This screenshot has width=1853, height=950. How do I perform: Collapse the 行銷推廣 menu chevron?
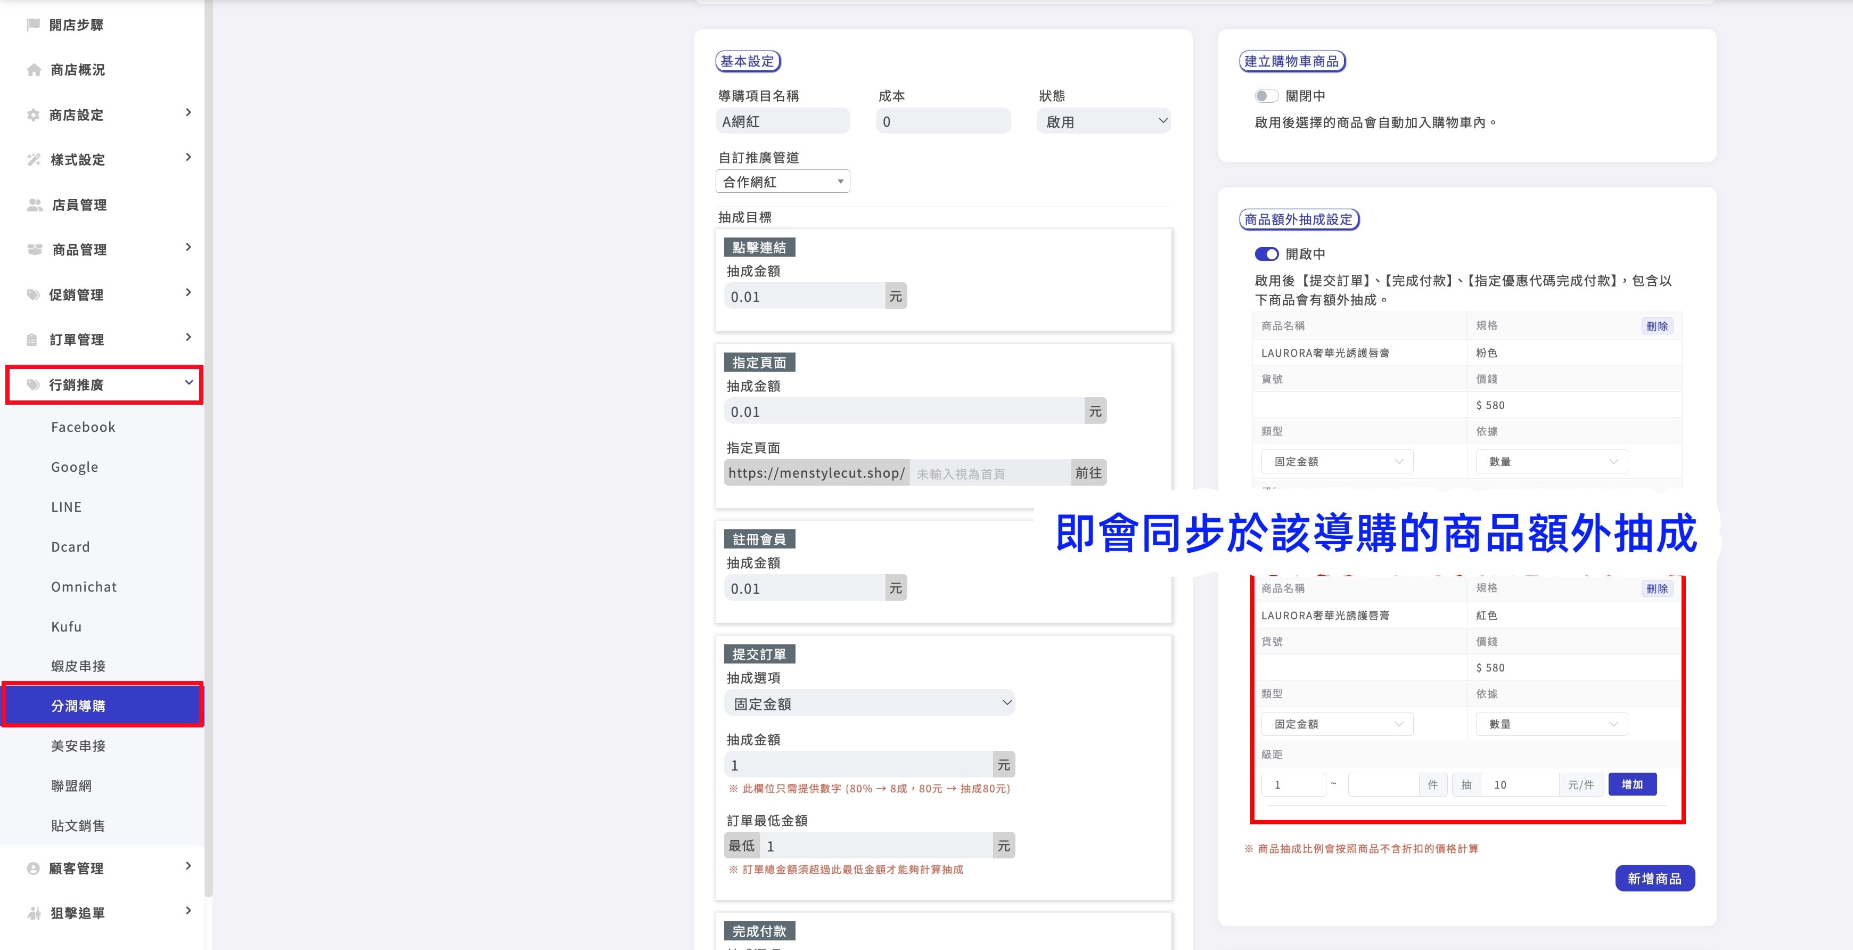188,382
